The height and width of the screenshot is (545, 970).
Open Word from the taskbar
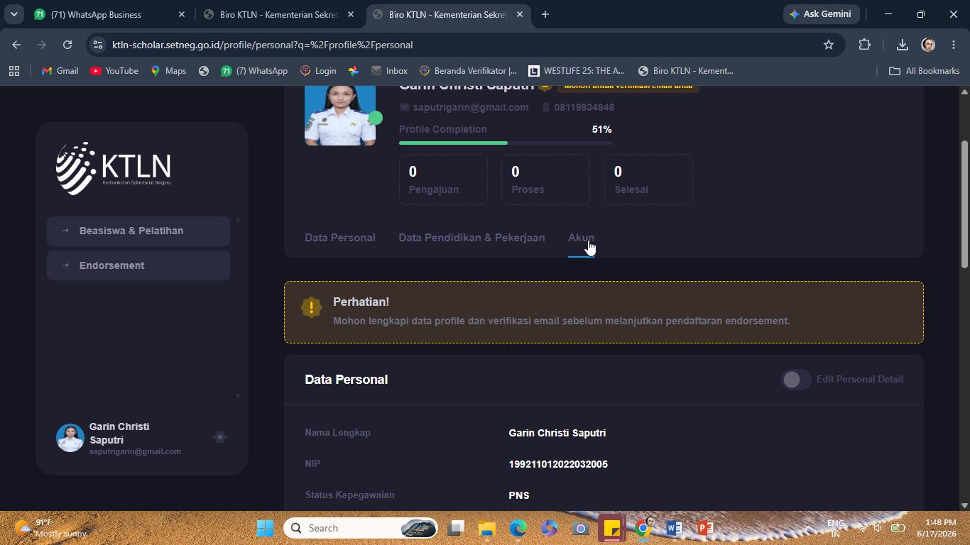[674, 528]
